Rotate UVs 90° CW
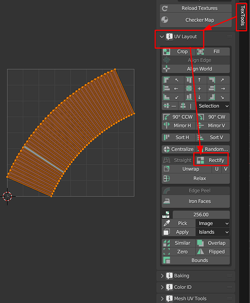This screenshot has width=250, height=303. (213, 117)
